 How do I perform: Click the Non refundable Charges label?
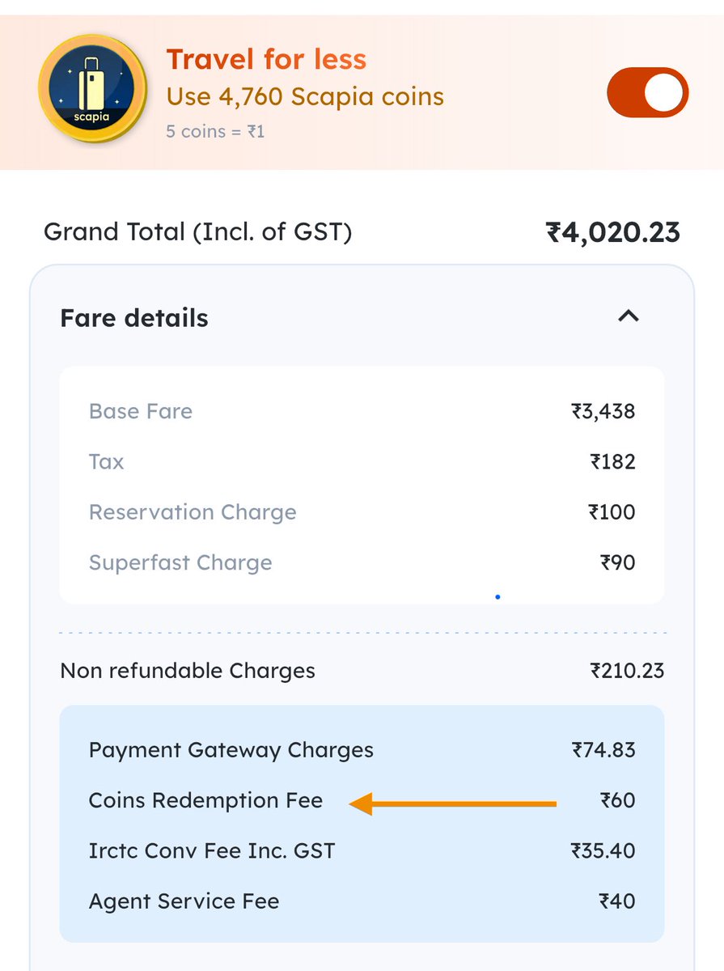[188, 671]
